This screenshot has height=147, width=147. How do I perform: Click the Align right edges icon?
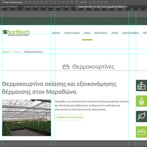point(46,2)
